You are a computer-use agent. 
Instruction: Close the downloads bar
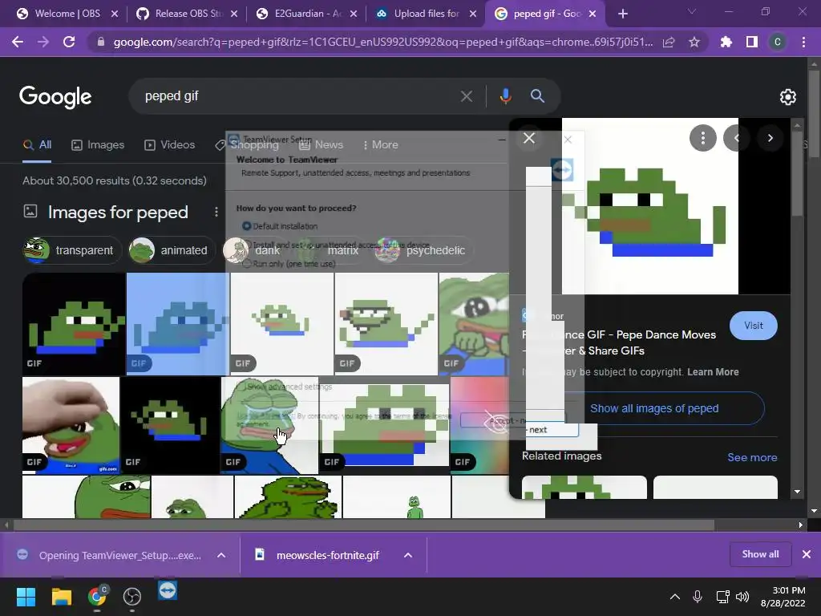(x=807, y=554)
